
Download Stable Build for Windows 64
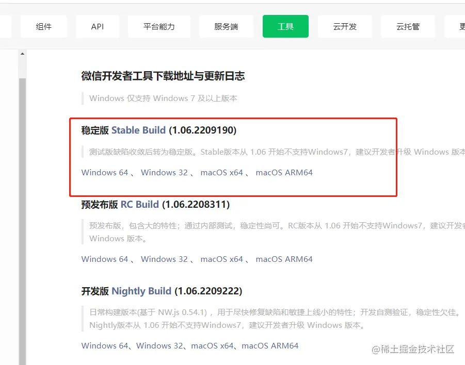pyautogui.click(x=105, y=172)
